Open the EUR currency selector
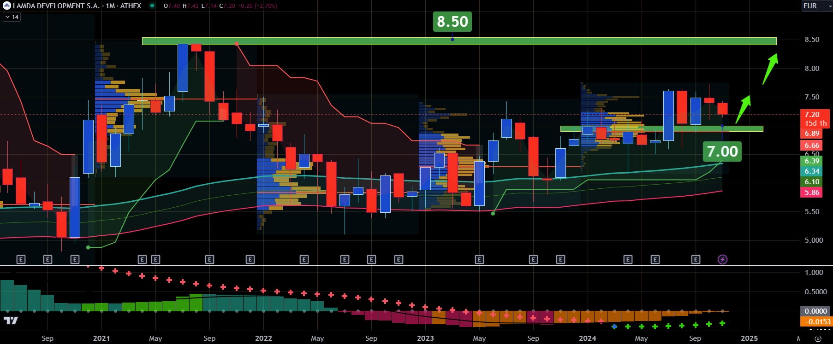Screen dimensions: 833x344 tap(816, 6)
